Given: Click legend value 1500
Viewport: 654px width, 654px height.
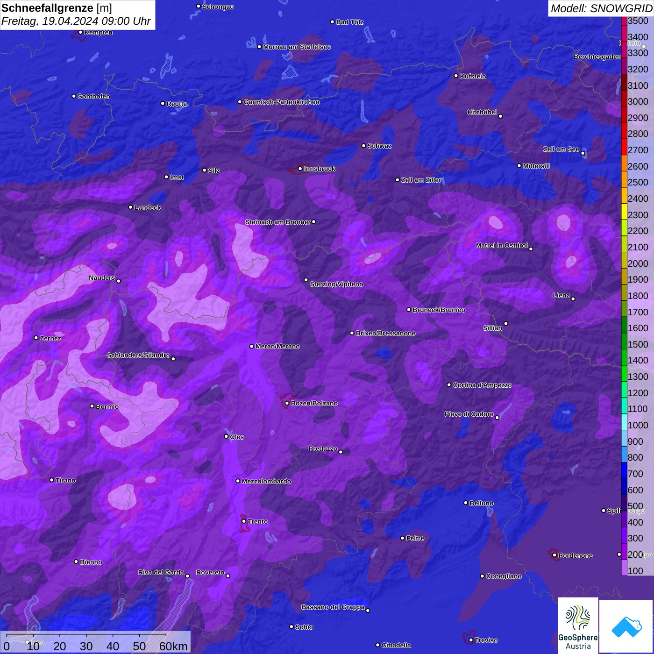Looking at the screenshot, I should tap(638, 344).
